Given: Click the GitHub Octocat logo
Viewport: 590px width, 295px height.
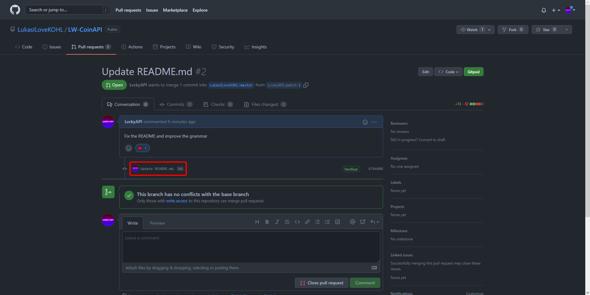Looking at the screenshot, I should (x=15, y=10).
